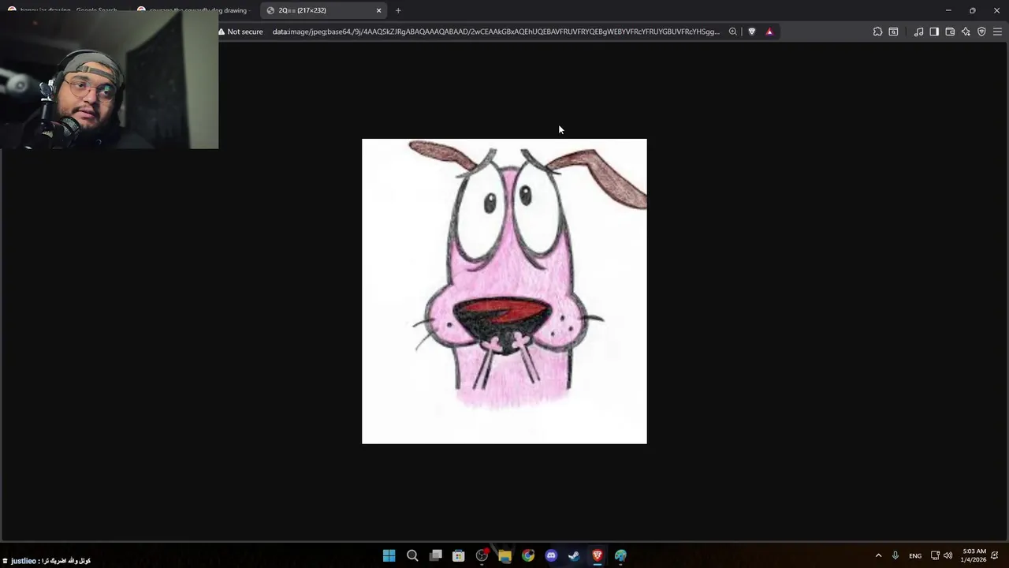Click the Not secure site indicator
This screenshot has height=568, width=1009.
coord(241,32)
